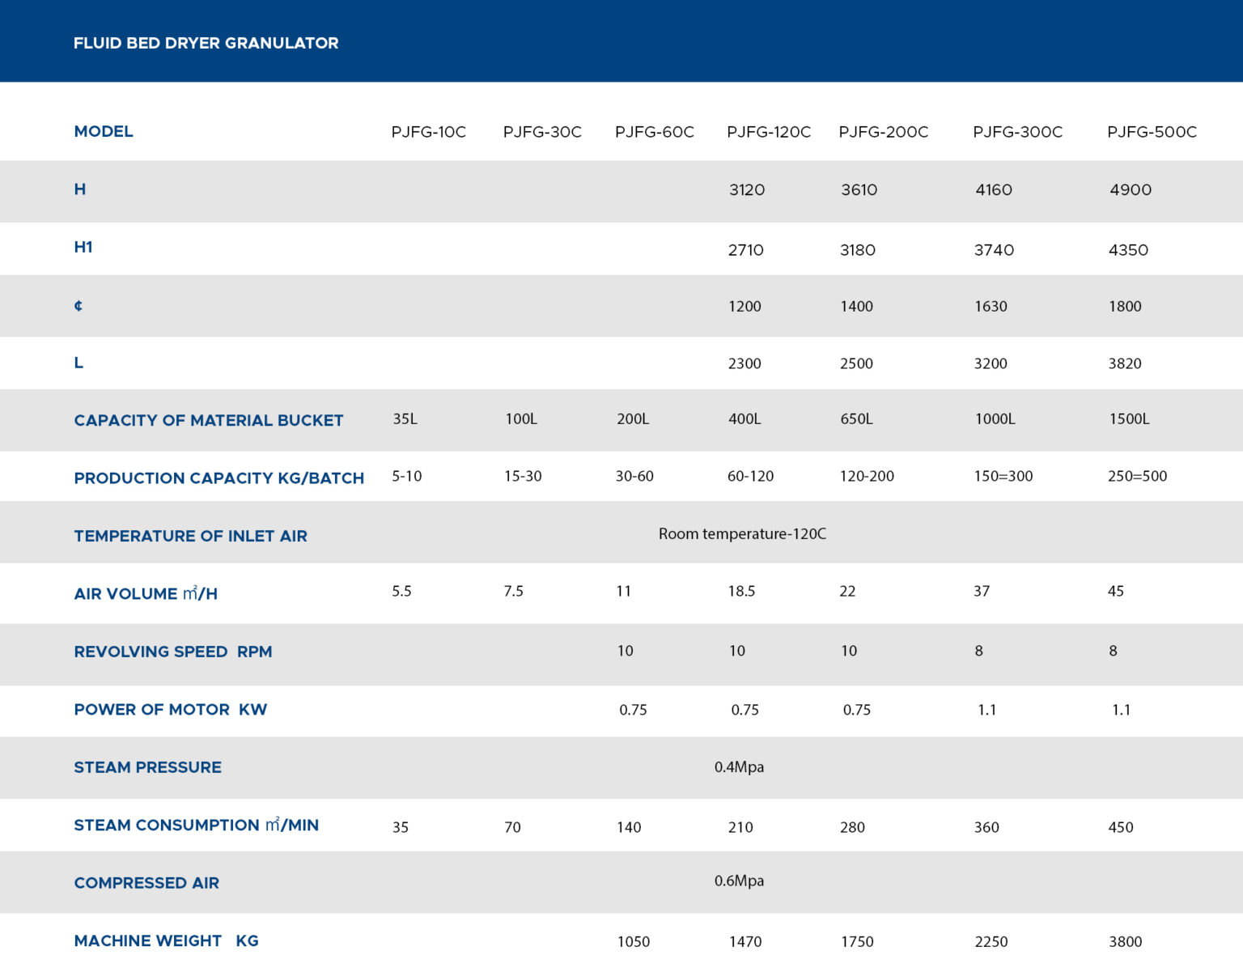The width and height of the screenshot is (1243, 968).
Task: Click production capacity 60-120
Action: click(x=751, y=476)
